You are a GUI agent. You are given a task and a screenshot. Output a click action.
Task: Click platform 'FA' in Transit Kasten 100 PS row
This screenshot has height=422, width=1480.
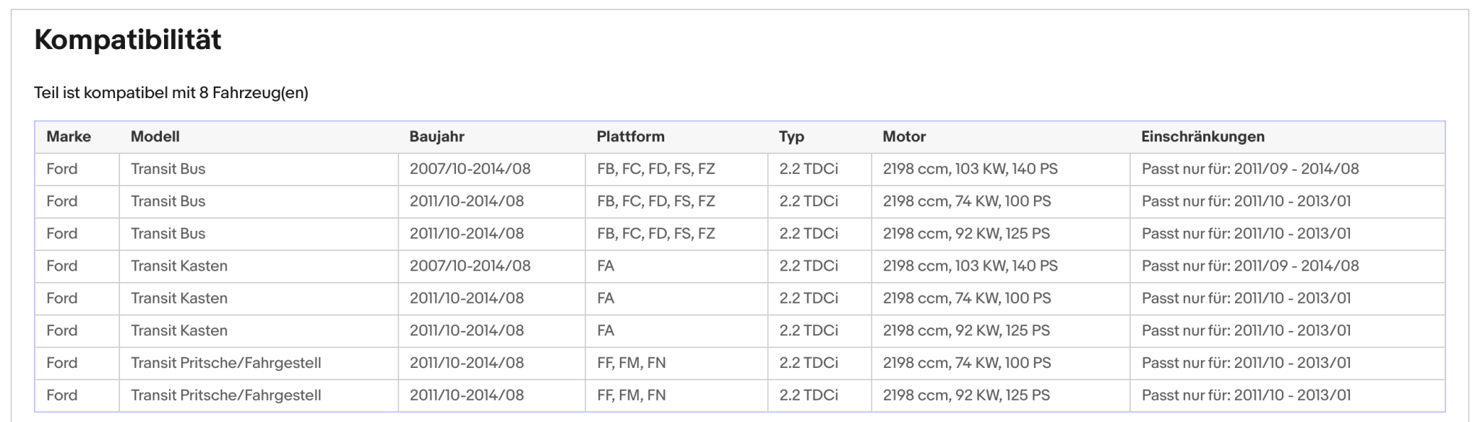(606, 299)
